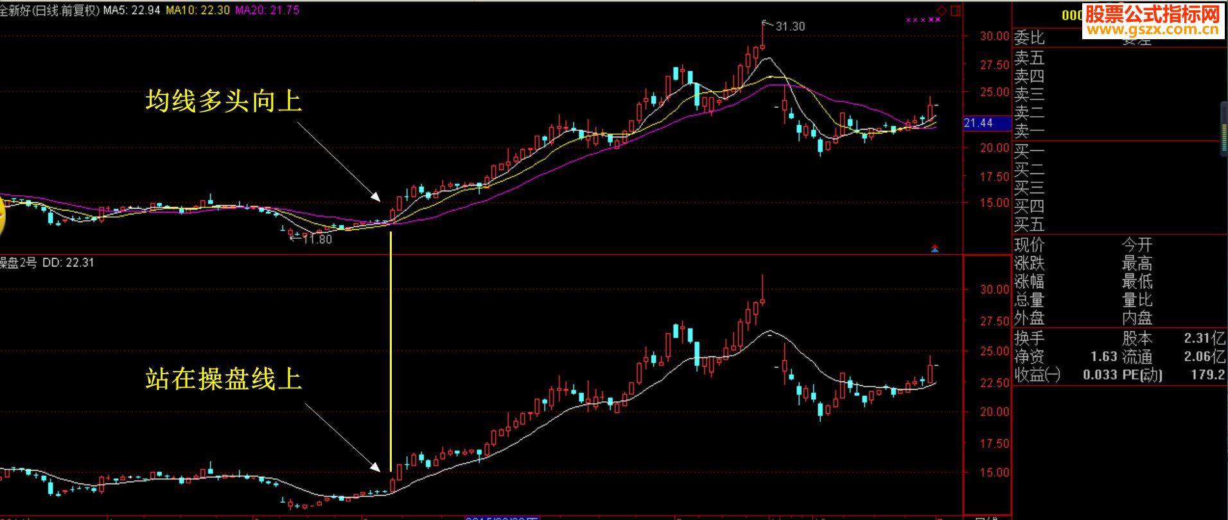
Task: Click the 股本 value 2.31亿
Action: 1205,338
